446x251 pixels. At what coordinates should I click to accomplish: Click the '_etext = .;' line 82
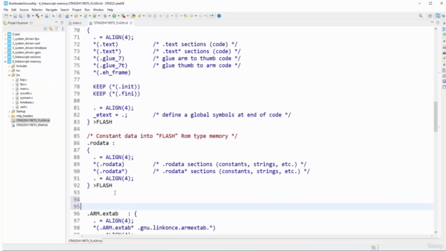110,115
